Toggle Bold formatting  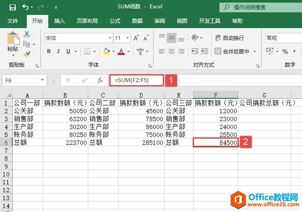pyautogui.click(x=49, y=51)
